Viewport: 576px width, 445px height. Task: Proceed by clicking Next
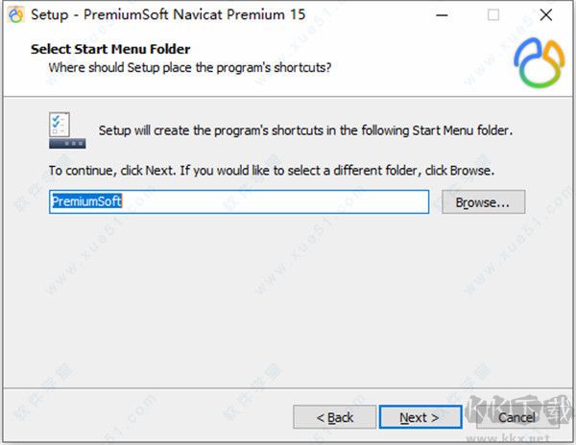[420, 417]
